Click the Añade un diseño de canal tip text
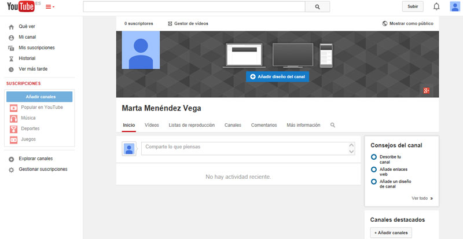This screenshot has height=239, width=463. (395, 184)
